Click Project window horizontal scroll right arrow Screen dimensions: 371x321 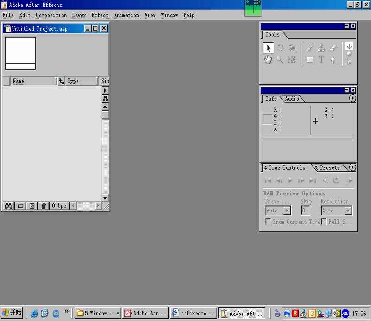coord(98,206)
